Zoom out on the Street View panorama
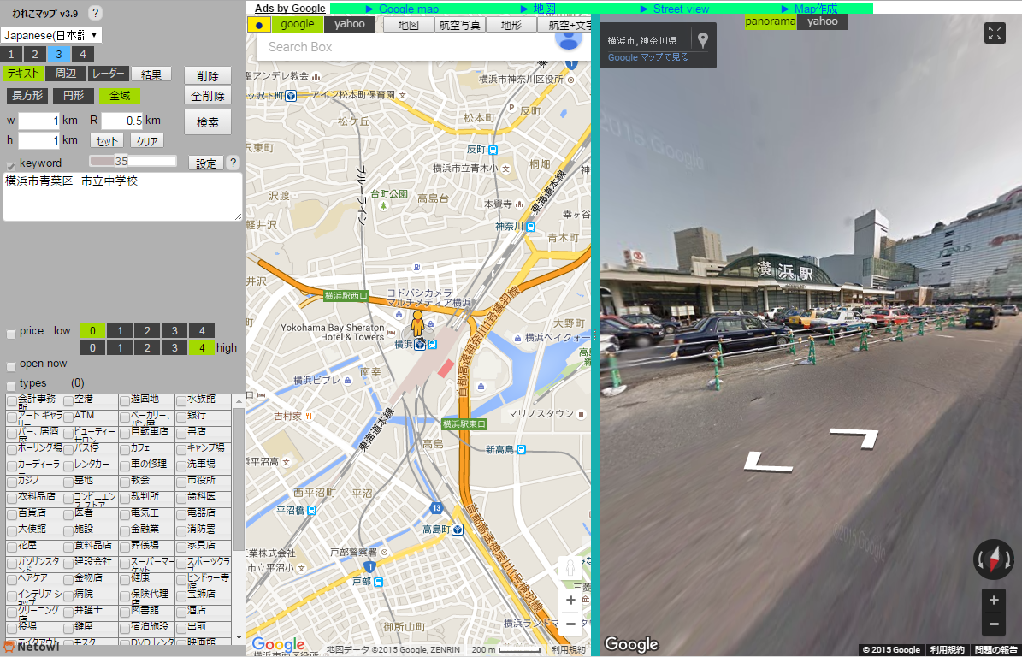This screenshot has width=1022, height=657. 994,624
